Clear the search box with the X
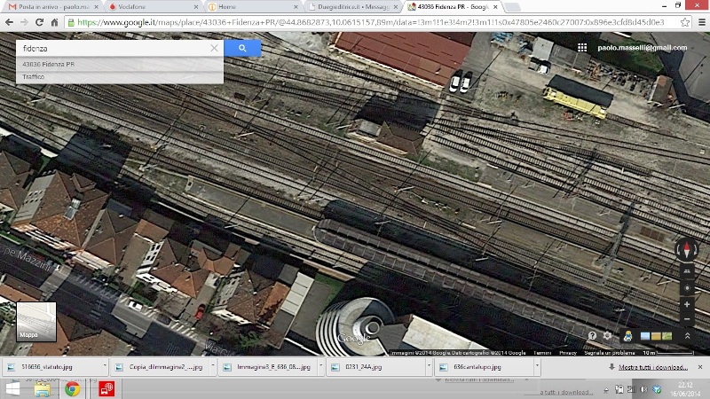 pos(214,49)
